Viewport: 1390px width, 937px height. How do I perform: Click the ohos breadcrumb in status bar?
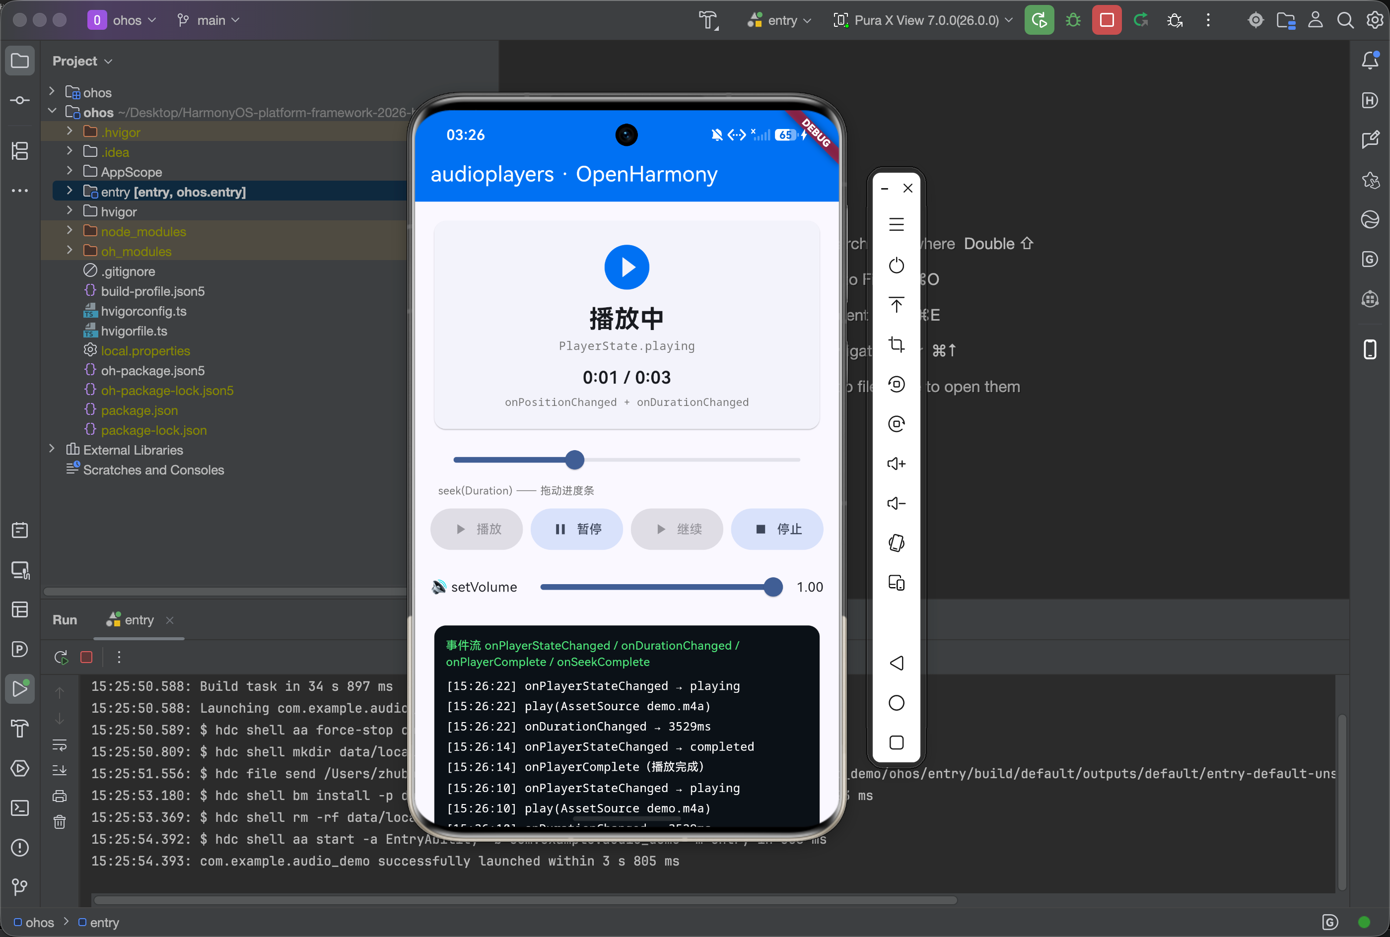tap(34, 923)
